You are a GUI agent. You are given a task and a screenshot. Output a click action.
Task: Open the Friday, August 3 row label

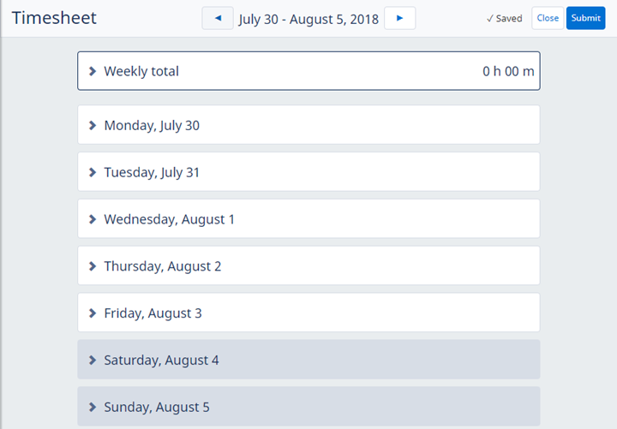pyautogui.click(x=153, y=313)
